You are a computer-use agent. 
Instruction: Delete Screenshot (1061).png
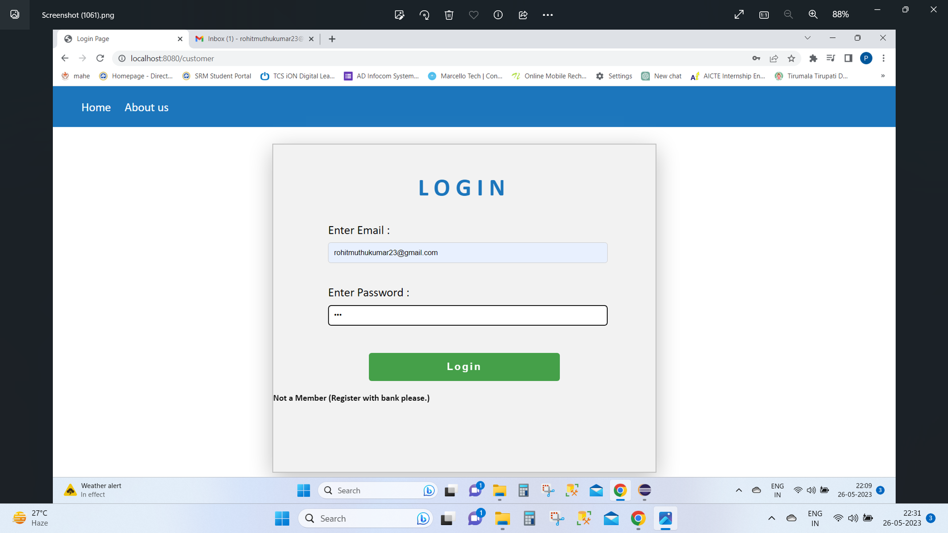[449, 15]
